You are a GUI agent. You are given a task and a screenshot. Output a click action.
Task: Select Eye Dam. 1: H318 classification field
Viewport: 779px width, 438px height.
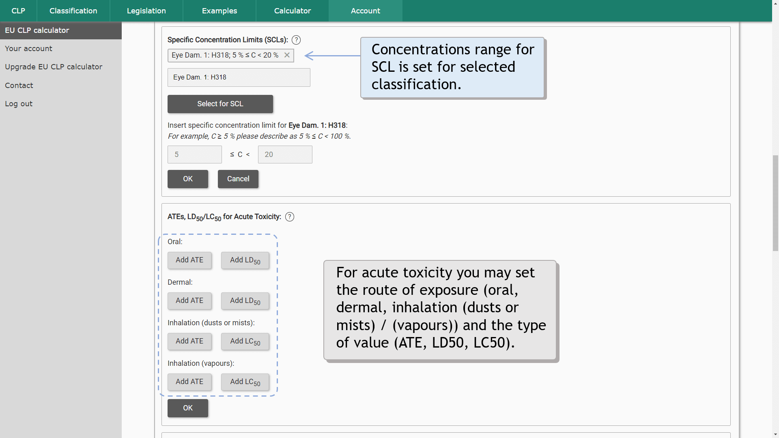tap(239, 77)
